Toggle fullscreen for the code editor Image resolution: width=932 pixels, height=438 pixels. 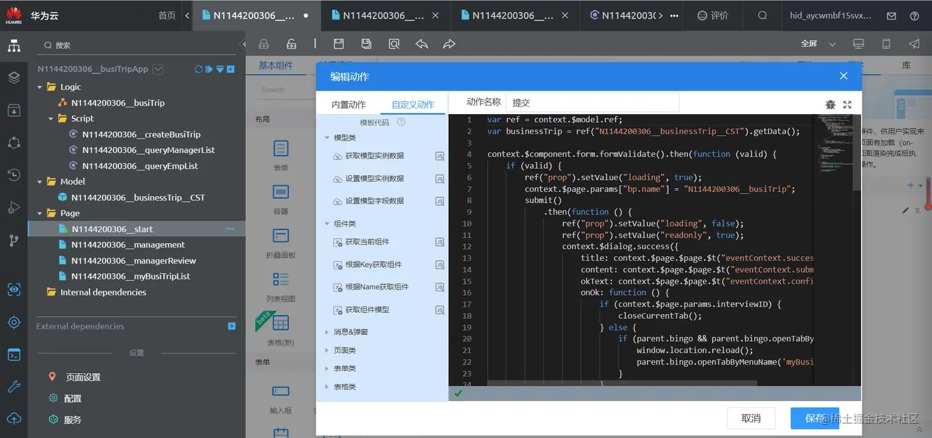pyautogui.click(x=848, y=104)
